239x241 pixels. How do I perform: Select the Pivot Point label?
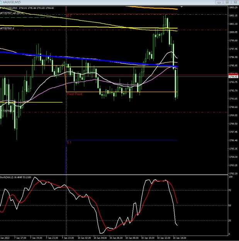pyautogui.click(x=75, y=94)
